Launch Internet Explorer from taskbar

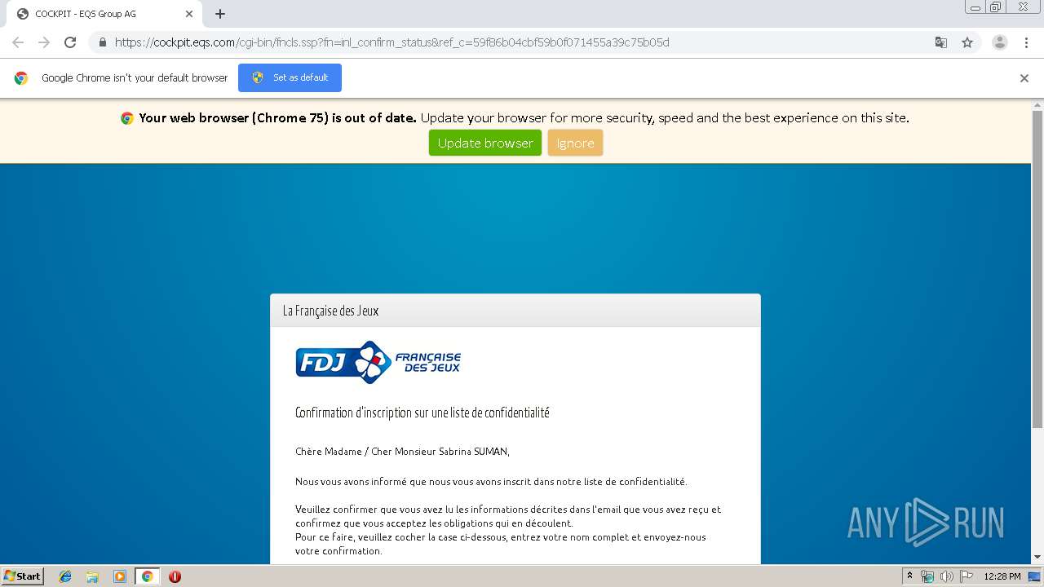point(65,576)
